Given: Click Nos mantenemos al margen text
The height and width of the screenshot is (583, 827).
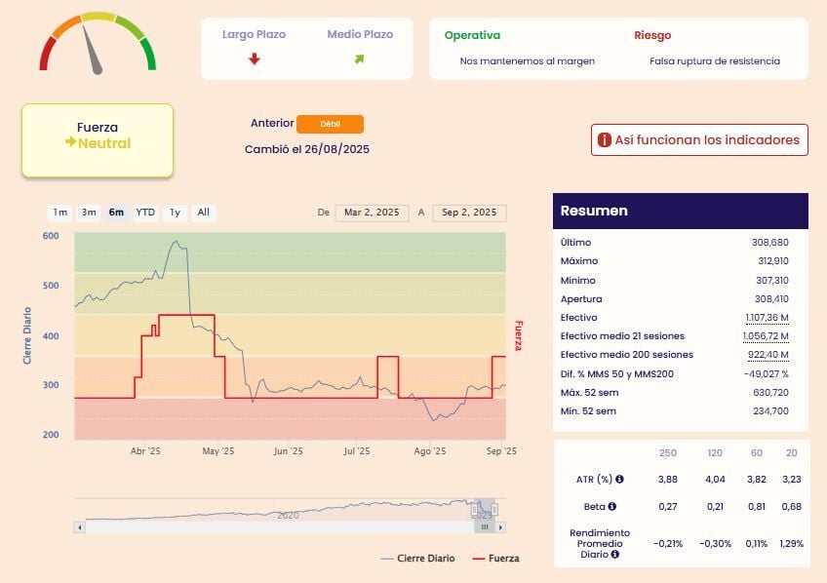Looking at the screenshot, I should point(527,61).
